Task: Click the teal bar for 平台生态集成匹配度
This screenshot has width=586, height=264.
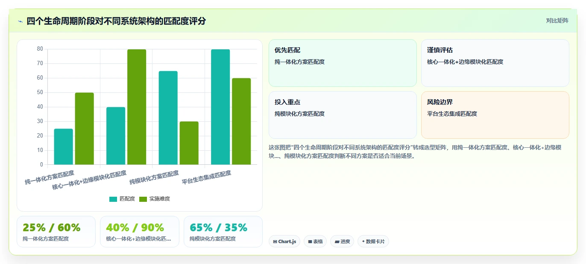Action: (x=220, y=107)
